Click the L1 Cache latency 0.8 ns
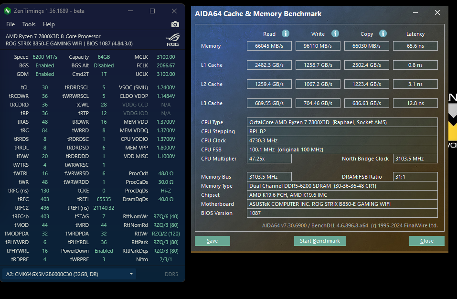Viewport: 457px width, 299px height. (x=415, y=65)
